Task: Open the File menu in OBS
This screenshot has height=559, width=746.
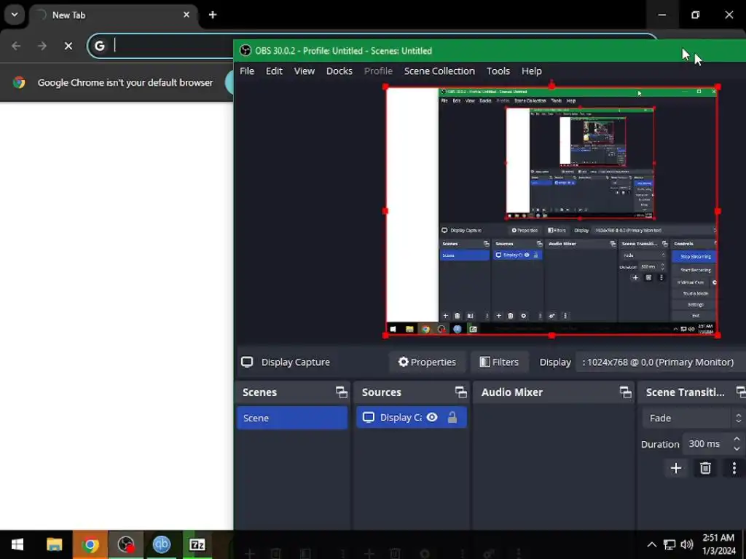Action: (246, 71)
